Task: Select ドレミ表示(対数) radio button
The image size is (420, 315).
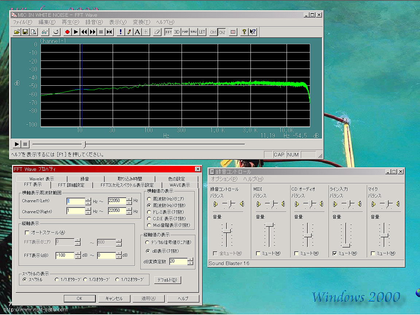Action: coord(149,212)
